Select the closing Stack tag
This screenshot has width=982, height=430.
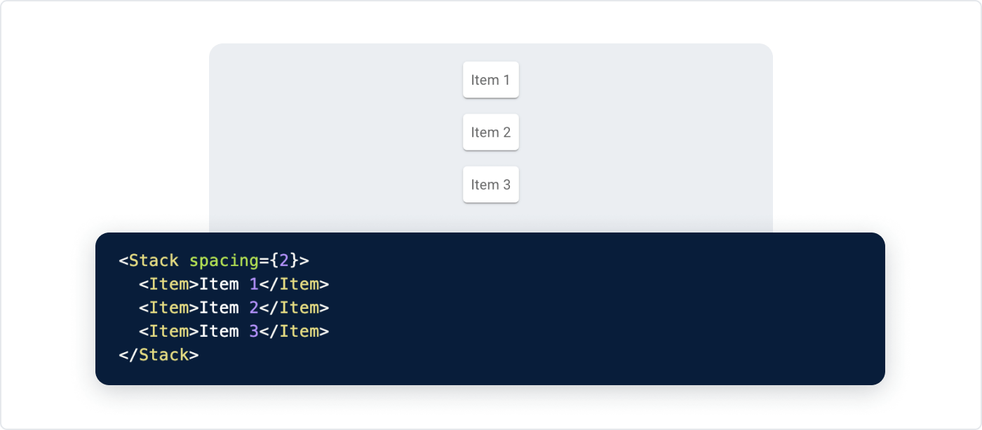pos(160,354)
